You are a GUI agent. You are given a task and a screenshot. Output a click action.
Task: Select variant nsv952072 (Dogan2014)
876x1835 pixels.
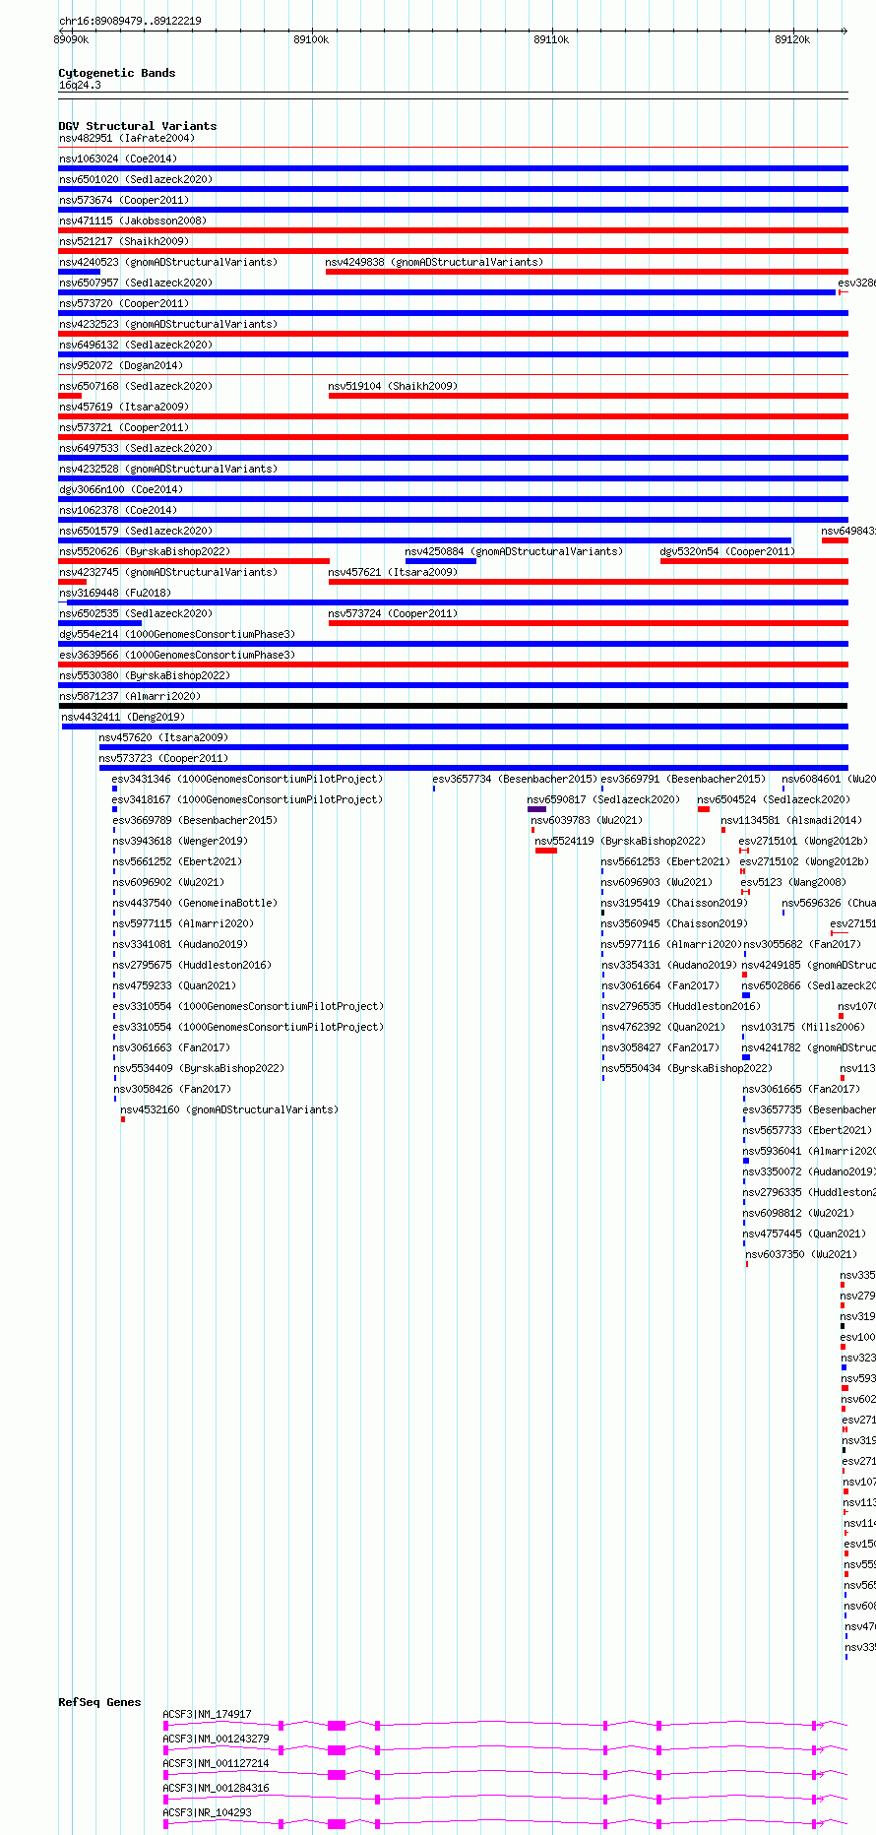click(121, 365)
